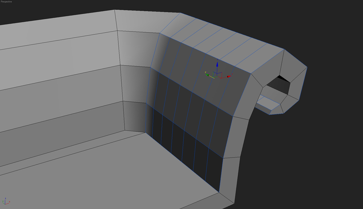Image resolution: width=363 pixels, height=209 pixels.
Task: Click the gizmo's YZ plane corner handle
Action: pyautogui.click(x=213, y=72)
